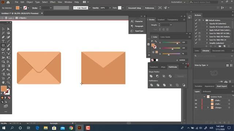Hide the Group layer via its eye icon

[x=196, y=108]
